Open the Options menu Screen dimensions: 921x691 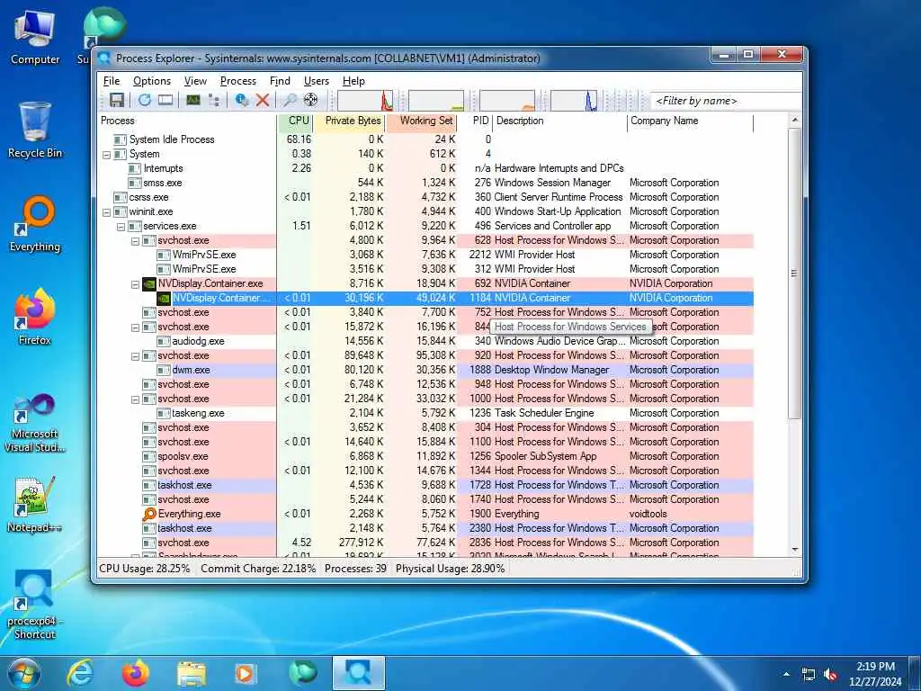(151, 81)
